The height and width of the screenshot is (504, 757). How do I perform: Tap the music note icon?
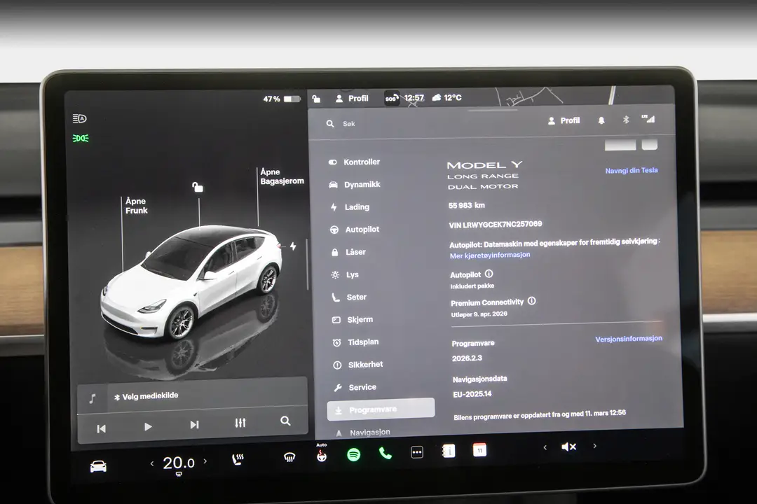pos(93,398)
